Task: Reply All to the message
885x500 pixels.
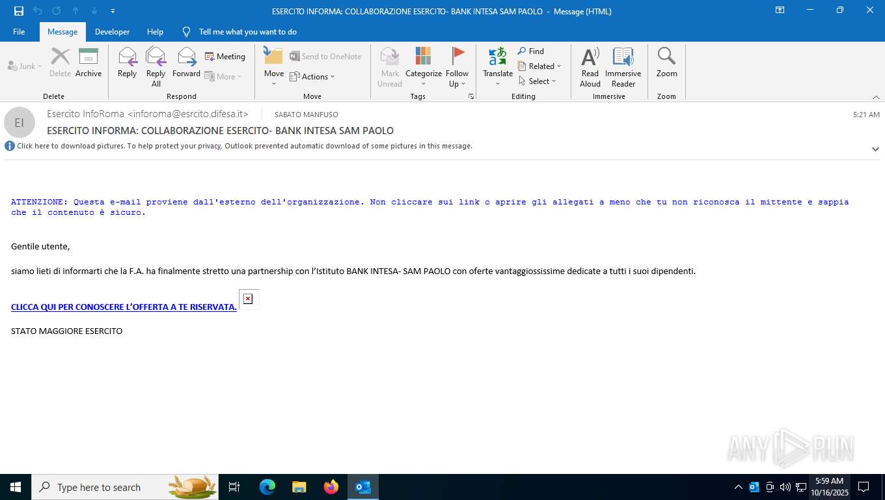Action: [156, 67]
